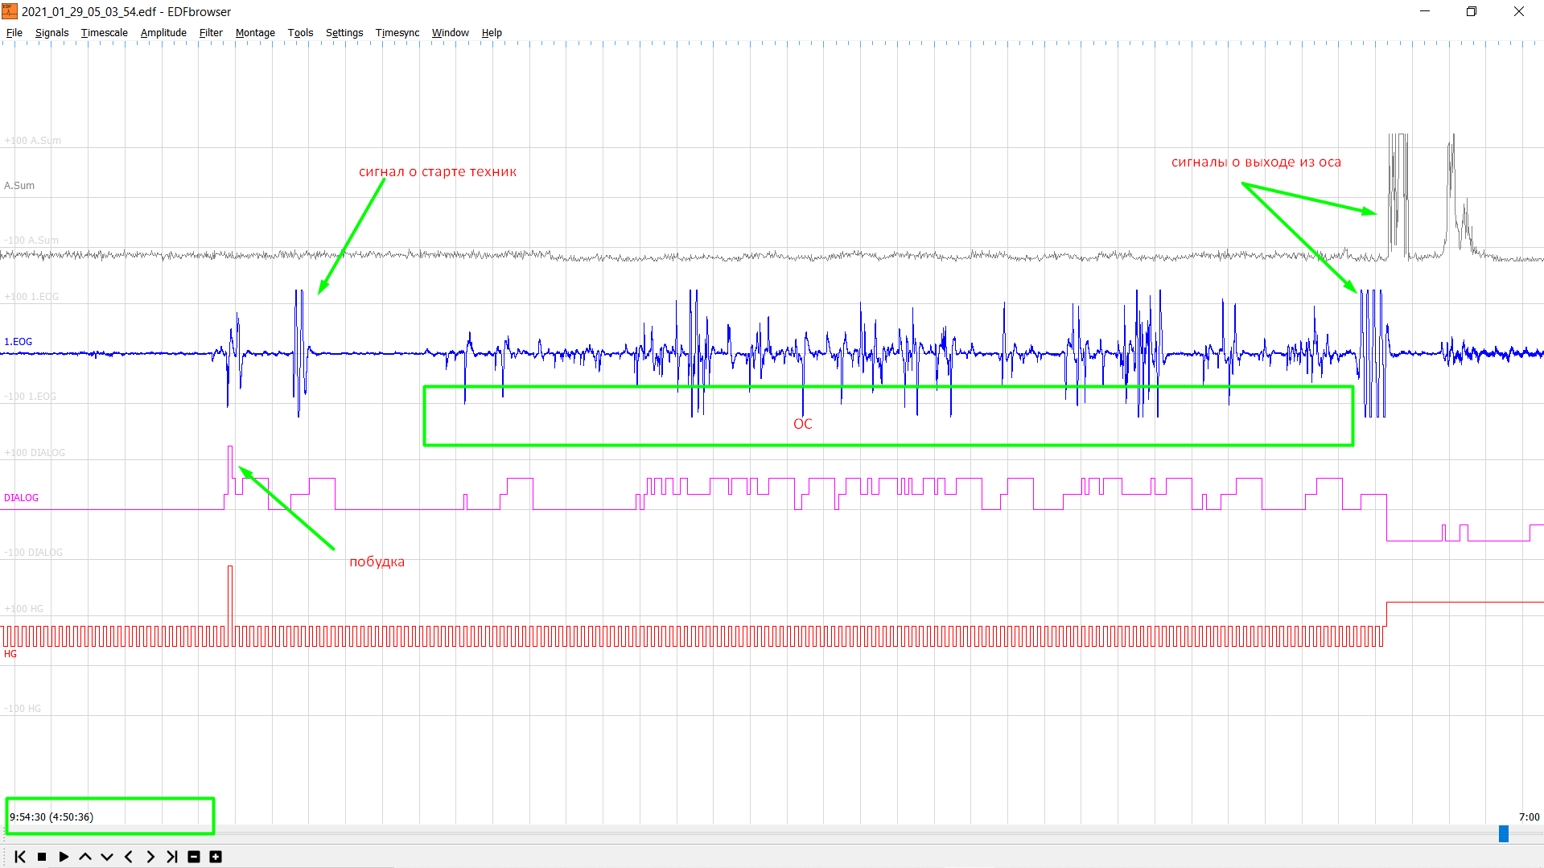Click the EDFbrowser title bar icon
Viewport: 1544px width, 868px height.
10,11
